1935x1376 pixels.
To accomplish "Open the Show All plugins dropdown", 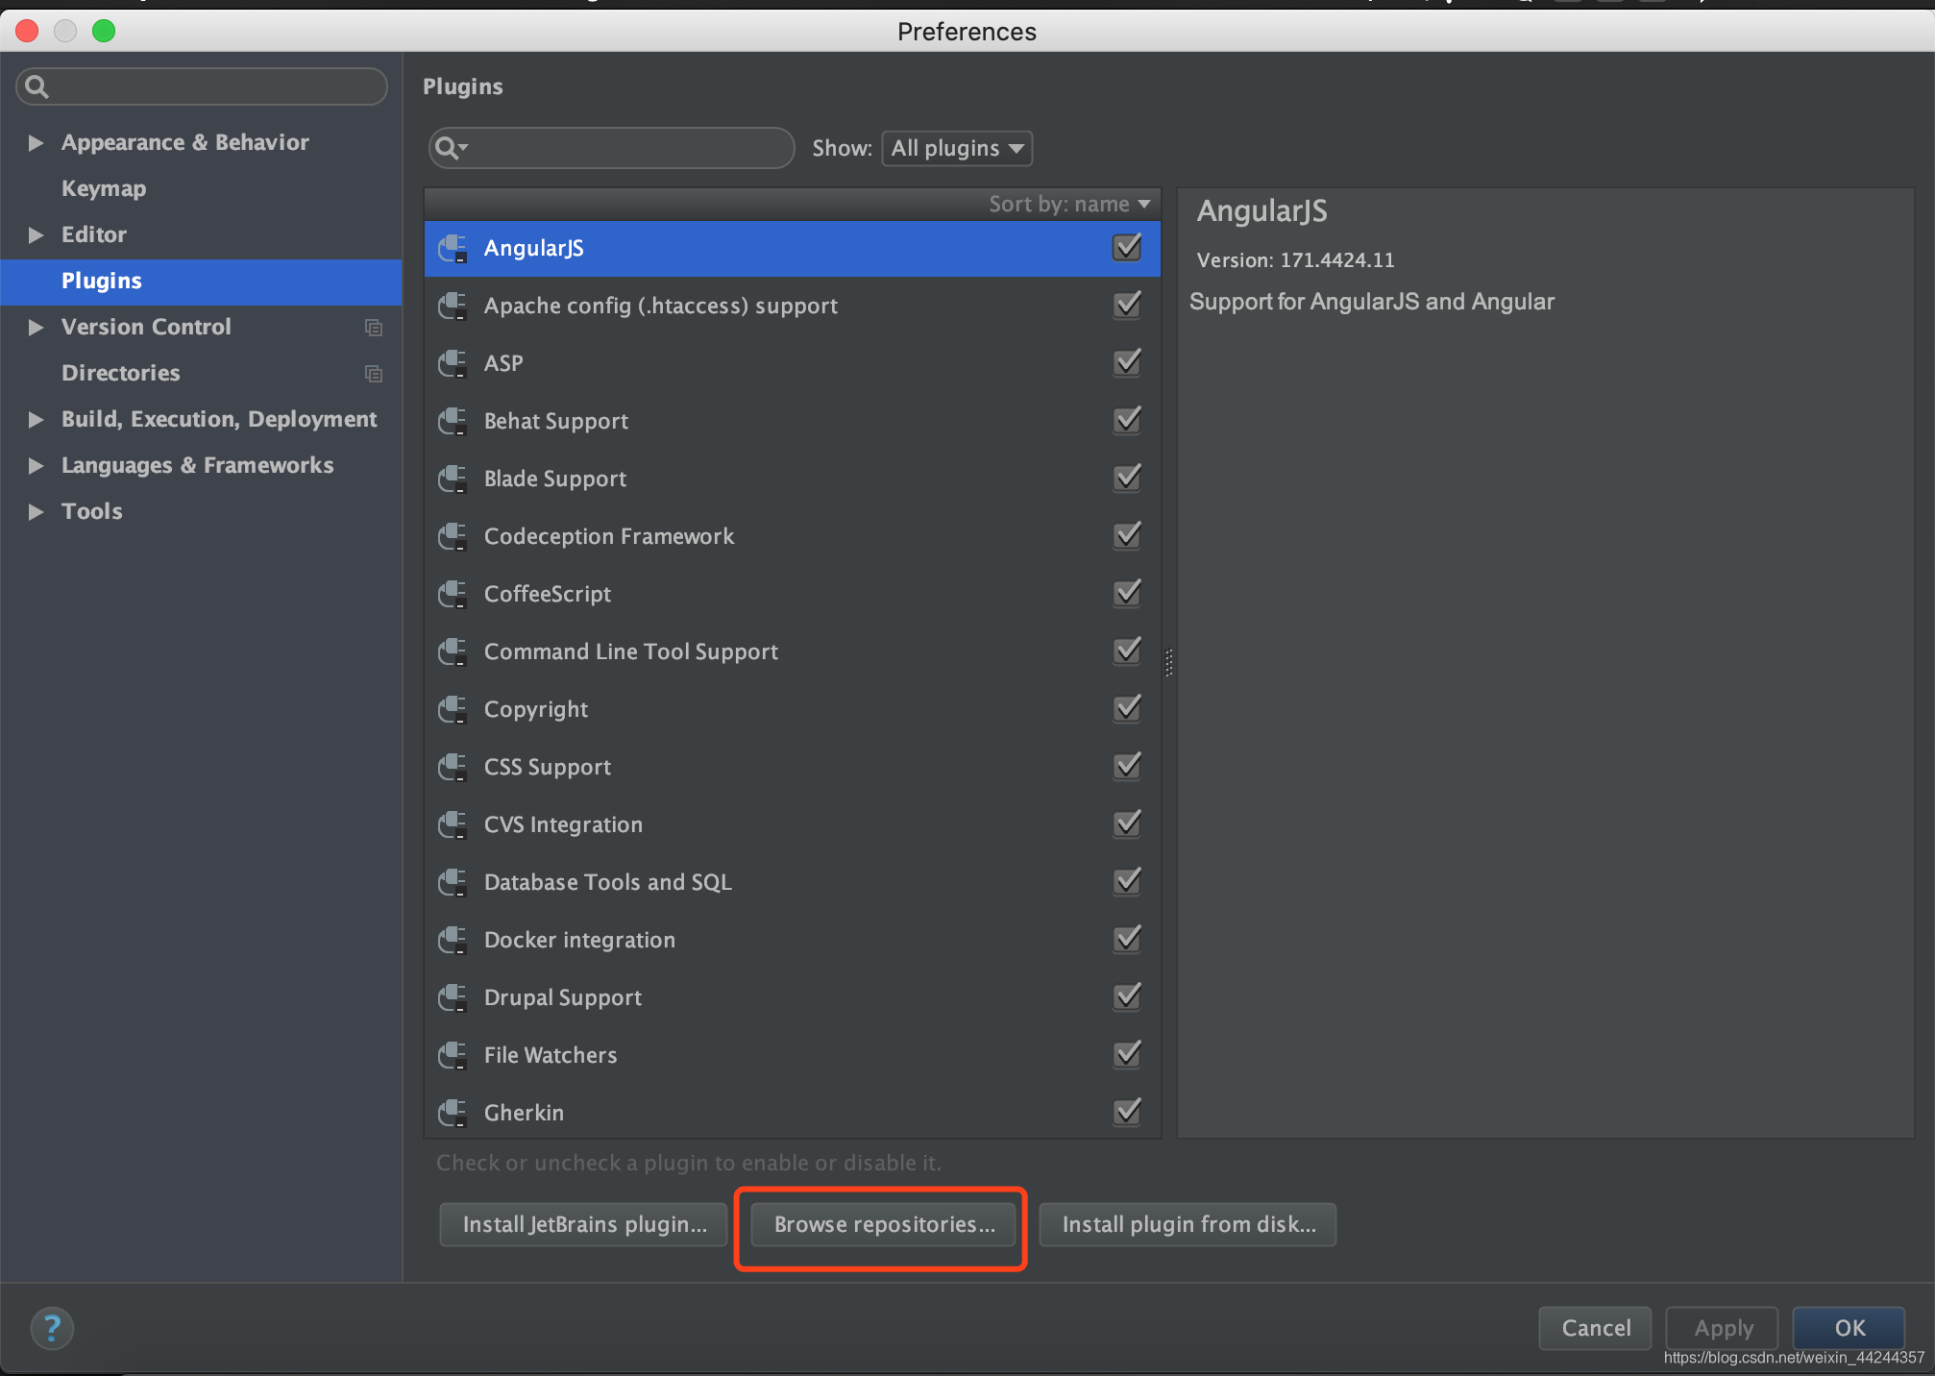I will (957, 148).
